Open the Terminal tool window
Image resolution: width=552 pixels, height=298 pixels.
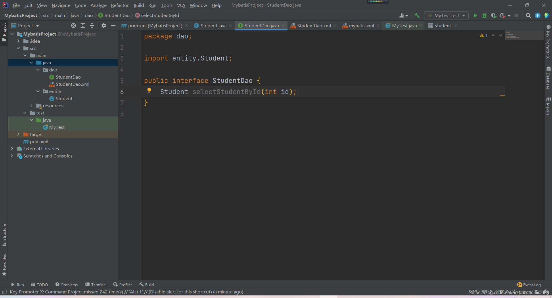tap(96, 285)
